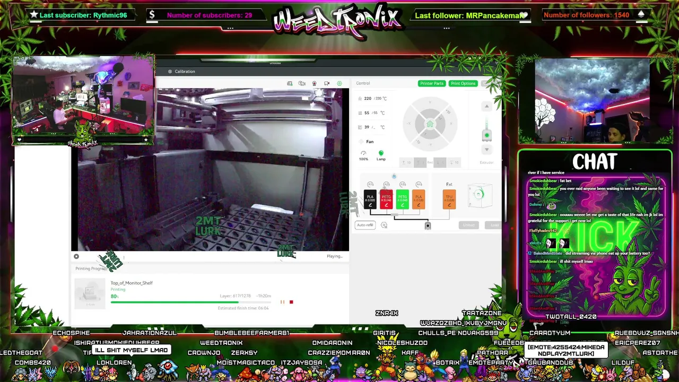Select the A1 AMS slot indicator

coord(370,184)
